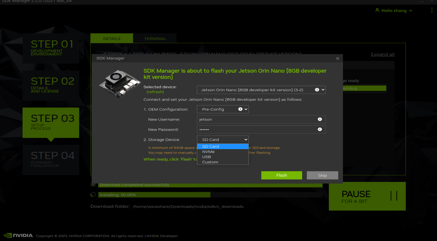The image size is (437, 241).
Task: Click the green pending status bar
Action: [364, 88]
